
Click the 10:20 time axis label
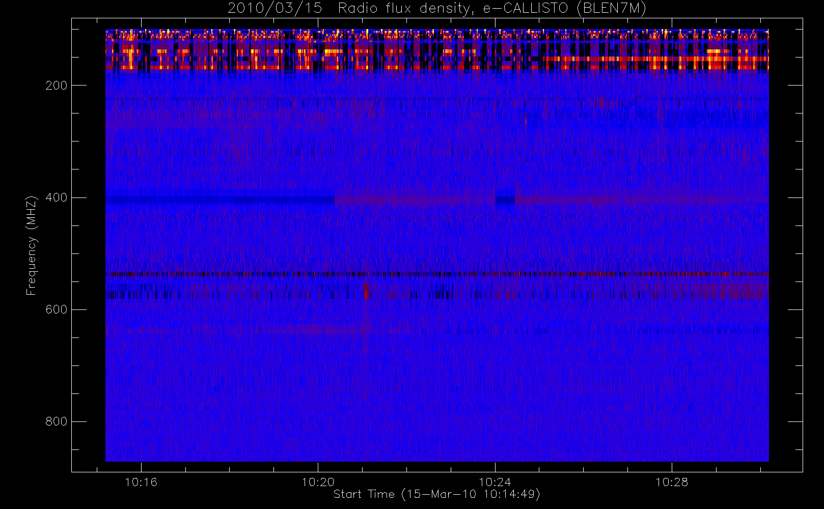[318, 482]
